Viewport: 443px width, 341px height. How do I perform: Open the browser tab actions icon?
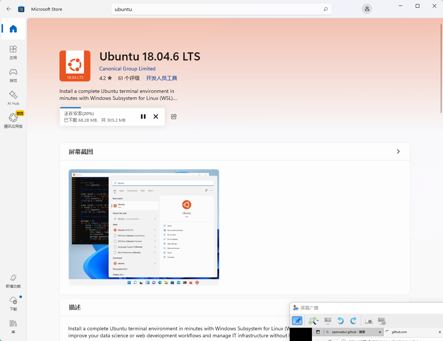tap(318, 332)
